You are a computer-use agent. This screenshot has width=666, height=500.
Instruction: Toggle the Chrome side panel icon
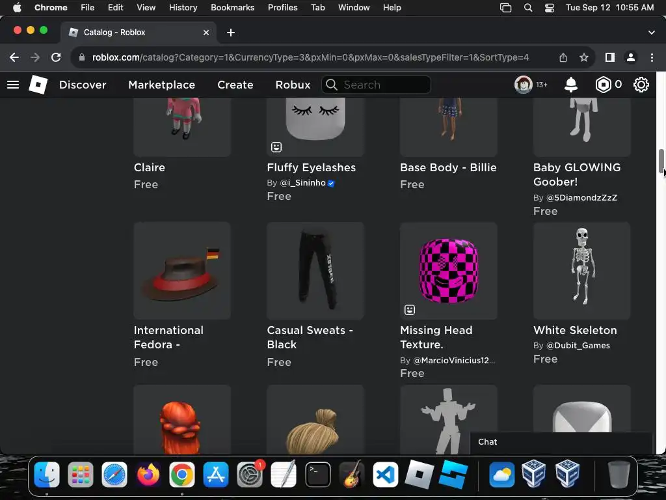pos(610,57)
